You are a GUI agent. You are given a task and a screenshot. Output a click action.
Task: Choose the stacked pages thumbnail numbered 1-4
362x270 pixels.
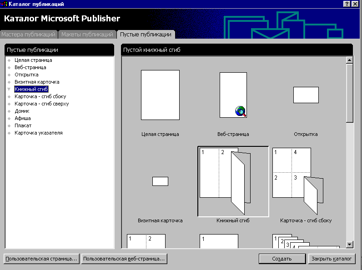306,241
